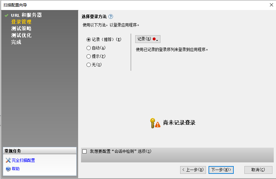Click the green checkmark next to URL 和服务器
The height and width of the screenshot is (179, 276).
tap(6, 16)
